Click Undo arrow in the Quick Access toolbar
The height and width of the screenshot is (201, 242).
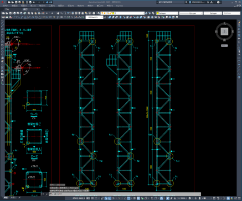coord(34,2)
